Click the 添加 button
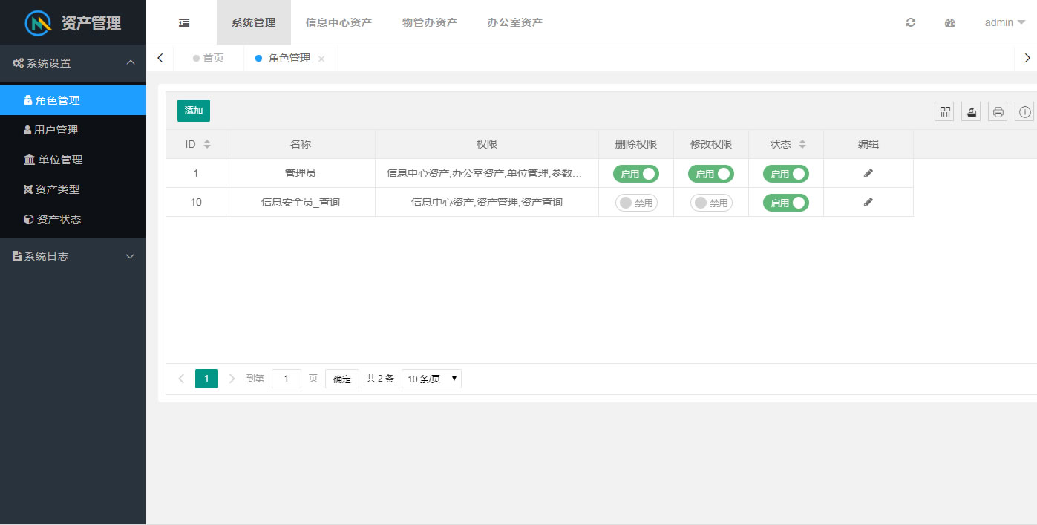 [194, 111]
